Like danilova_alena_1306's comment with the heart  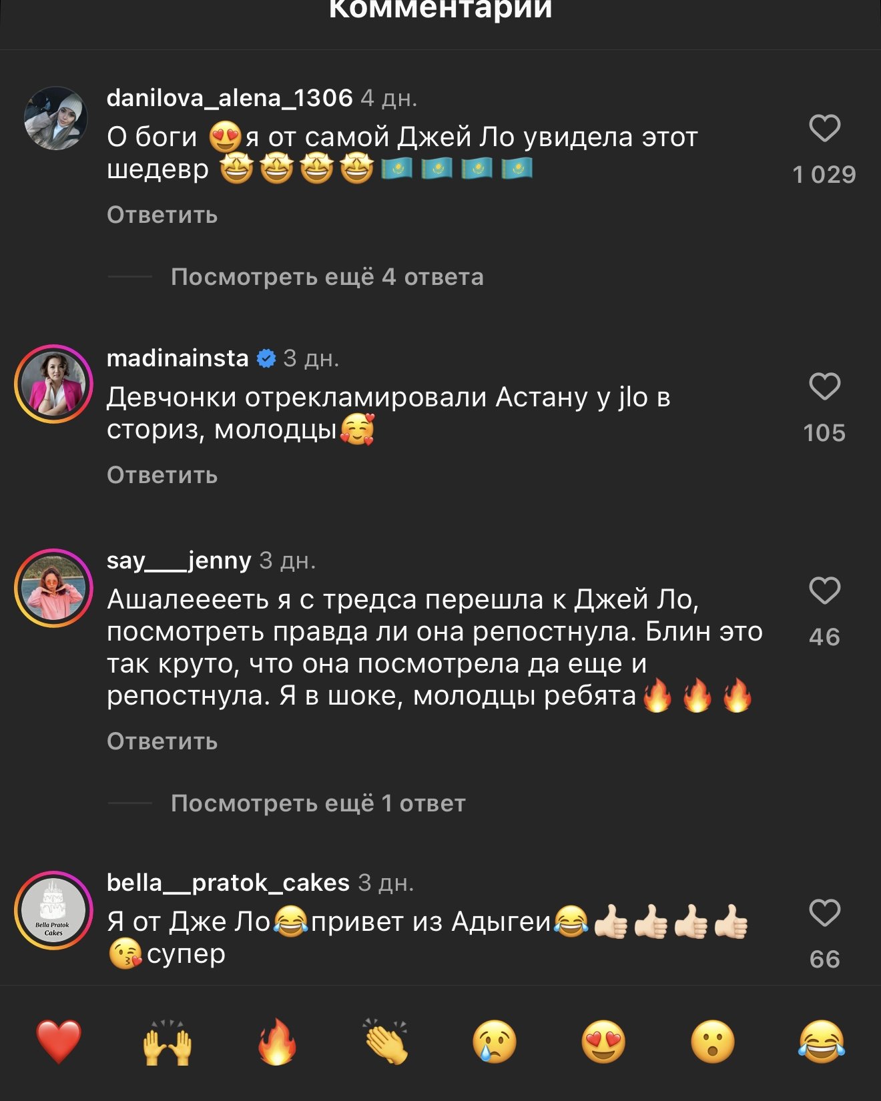pyautogui.click(x=824, y=128)
